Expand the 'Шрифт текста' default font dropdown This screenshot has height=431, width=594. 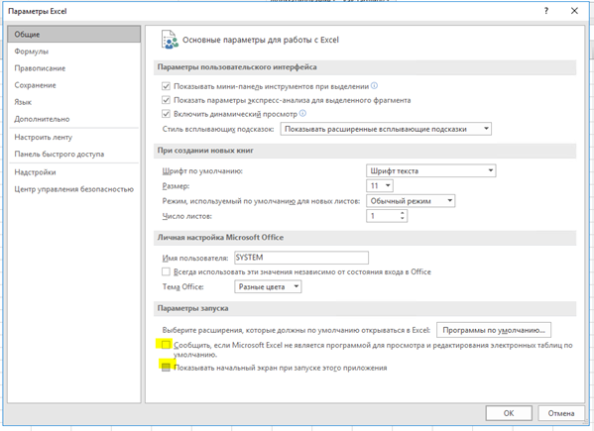tap(431, 170)
